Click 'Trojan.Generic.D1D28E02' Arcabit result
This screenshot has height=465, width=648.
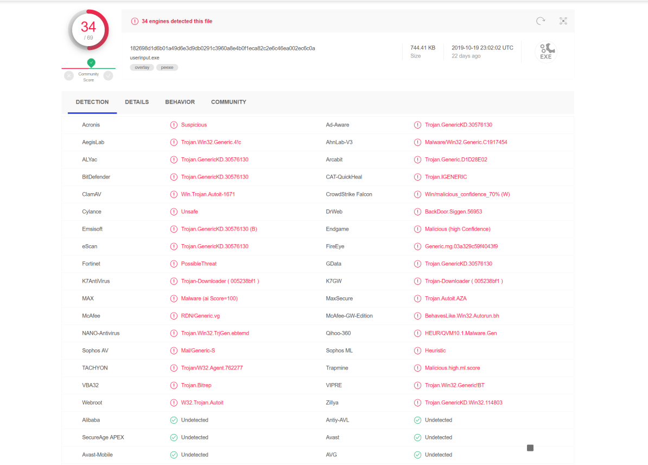(x=456, y=160)
